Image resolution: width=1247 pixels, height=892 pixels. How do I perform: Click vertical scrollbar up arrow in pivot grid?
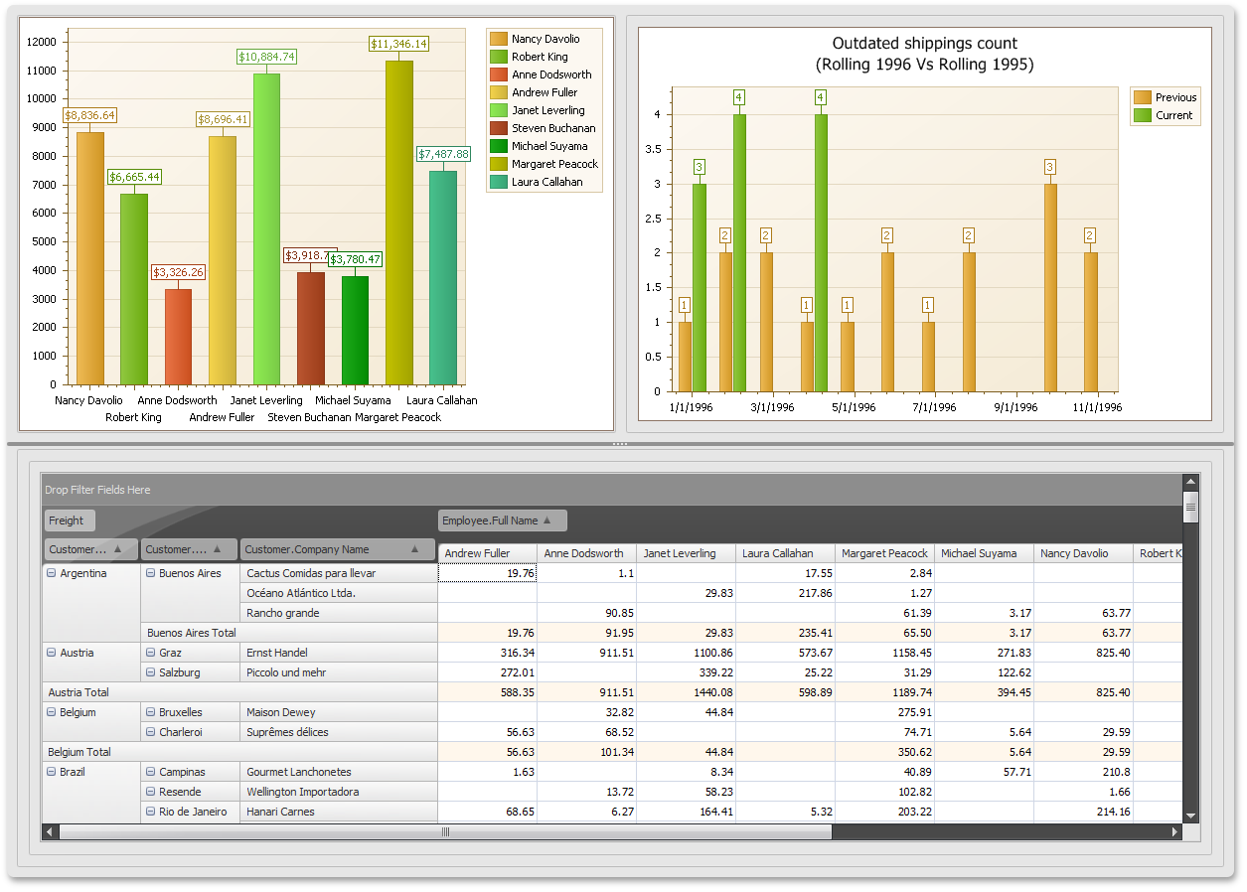pos(1190,482)
